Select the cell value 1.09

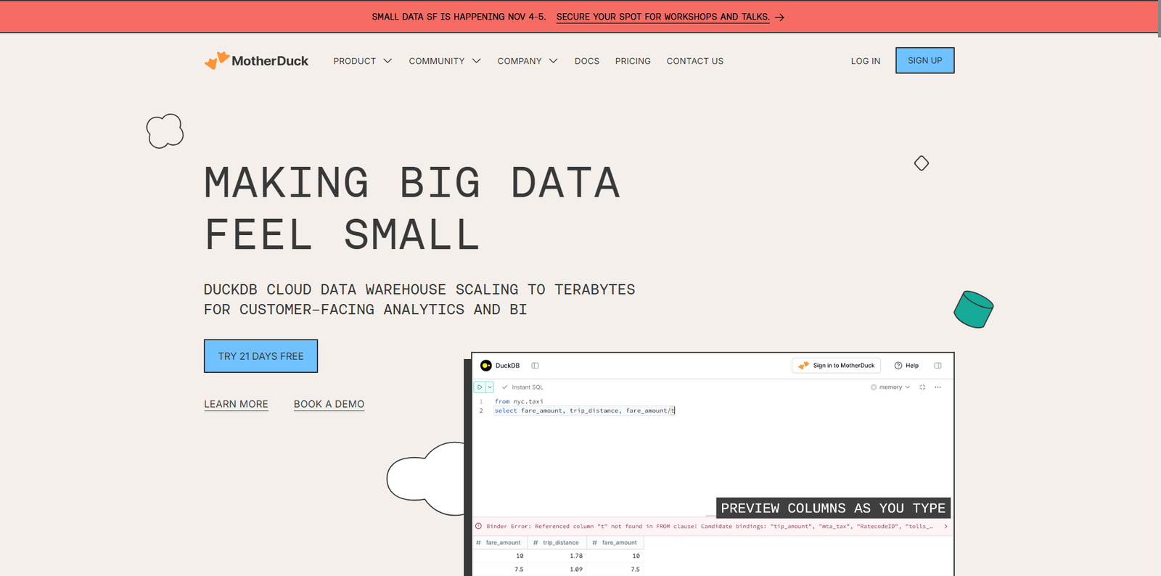tap(576, 569)
